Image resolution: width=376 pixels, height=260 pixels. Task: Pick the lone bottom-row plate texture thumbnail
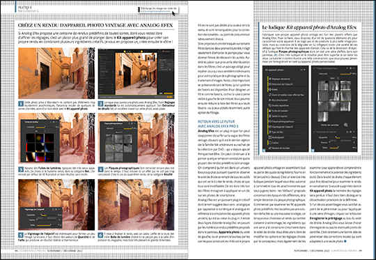pyautogui.click(x=323, y=116)
